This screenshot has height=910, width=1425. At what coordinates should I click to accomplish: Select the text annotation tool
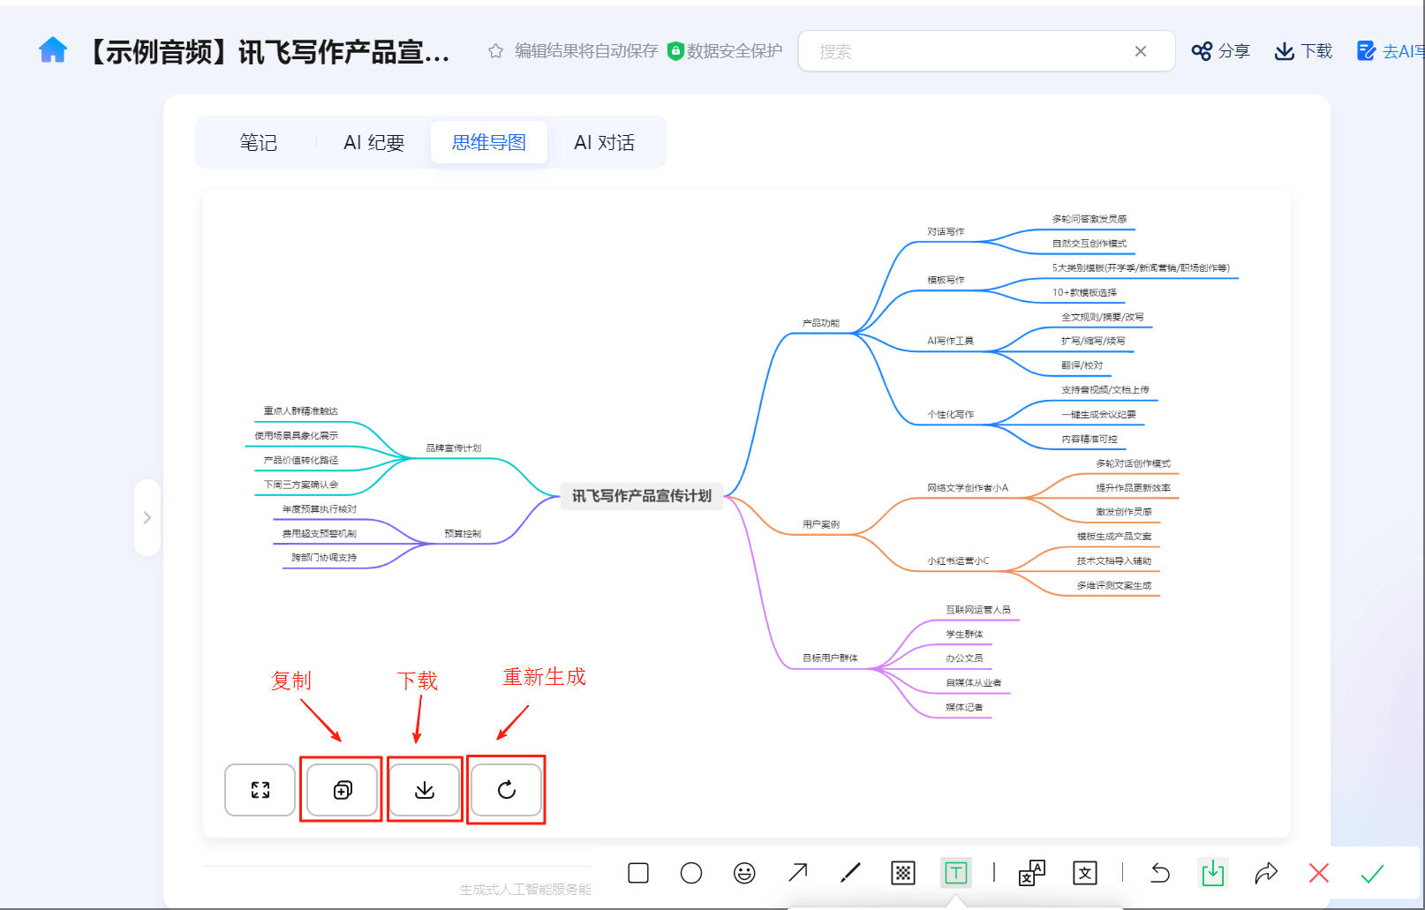(955, 873)
